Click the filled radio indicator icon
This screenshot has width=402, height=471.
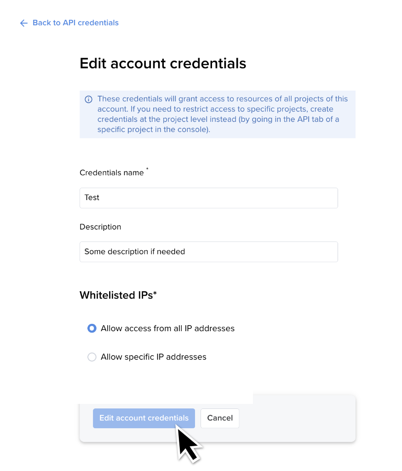coord(92,328)
